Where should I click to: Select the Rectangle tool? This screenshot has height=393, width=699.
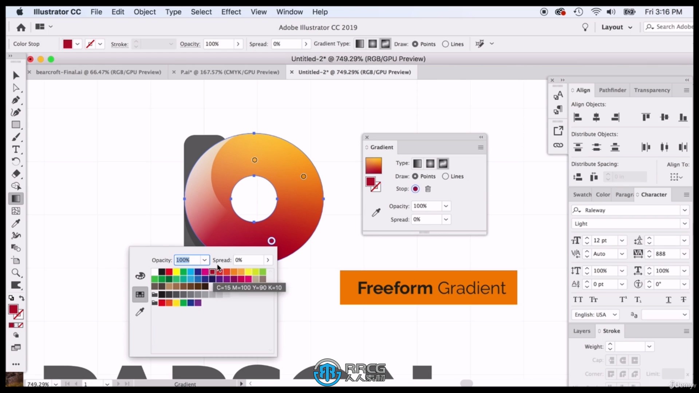coord(16,125)
